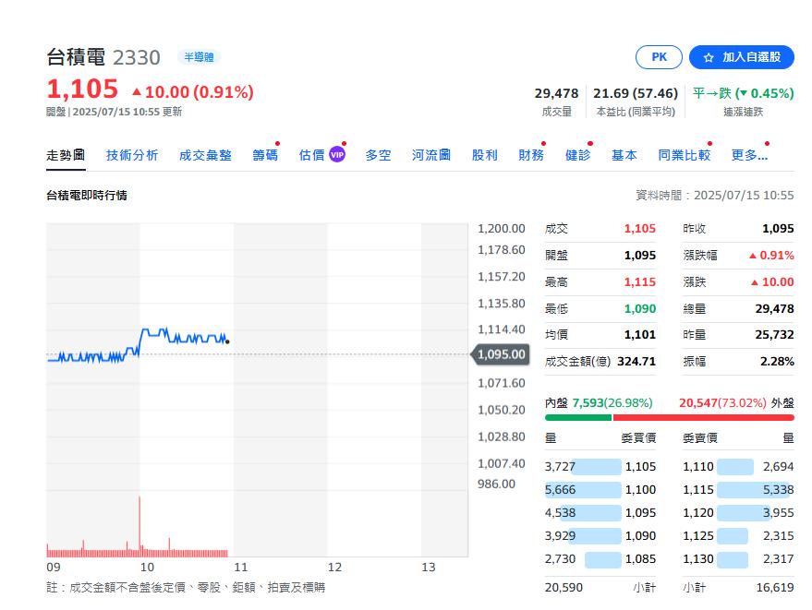The image size is (812, 610).
Task: Click the ask subtotal 16,619
Action: coord(775,587)
